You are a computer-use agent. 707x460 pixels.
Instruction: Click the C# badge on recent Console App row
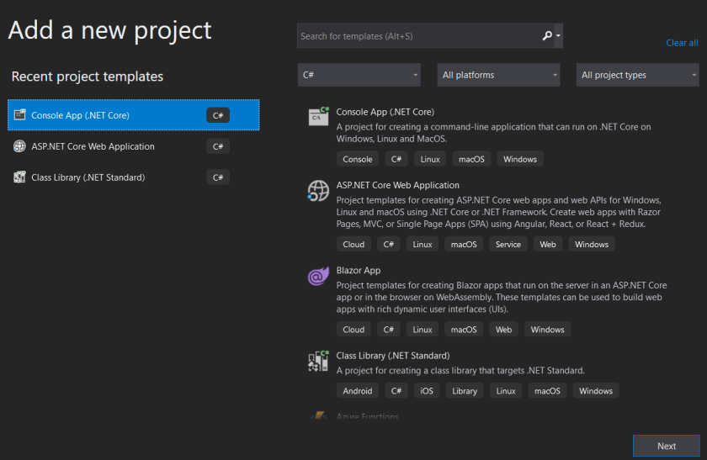pyautogui.click(x=218, y=115)
